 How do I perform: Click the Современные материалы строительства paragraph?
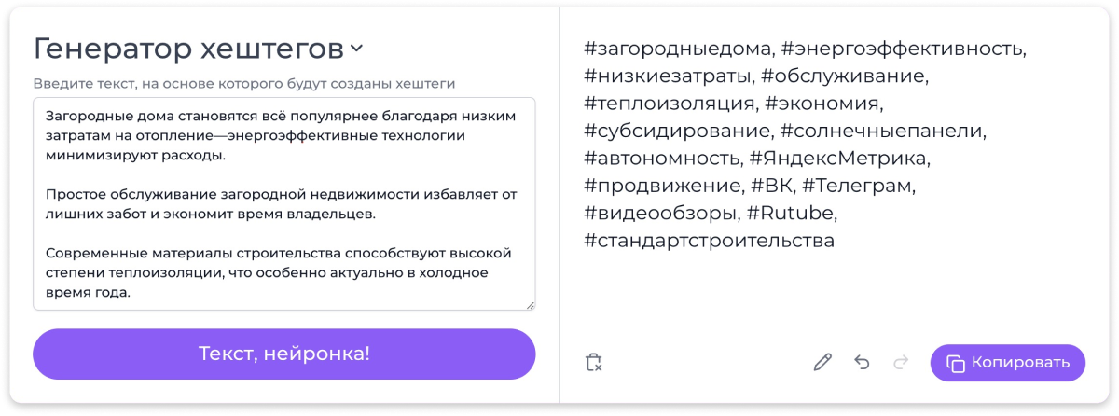pyautogui.click(x=280, y=272)
